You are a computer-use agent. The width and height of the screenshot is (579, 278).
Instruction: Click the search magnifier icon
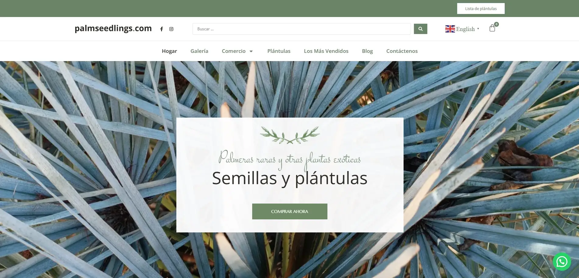click(420, 29)
